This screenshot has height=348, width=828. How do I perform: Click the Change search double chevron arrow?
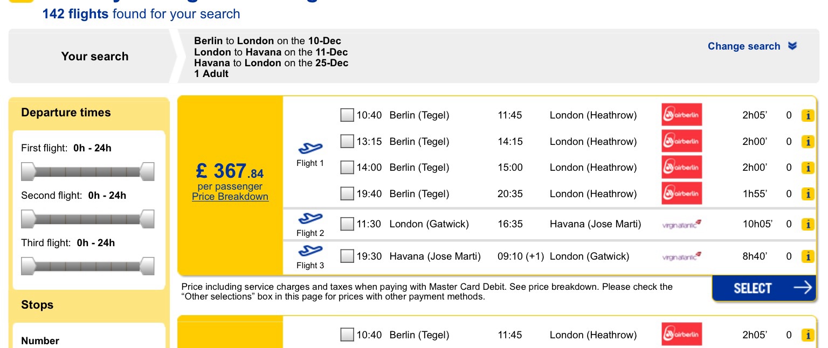pos(792,46)
